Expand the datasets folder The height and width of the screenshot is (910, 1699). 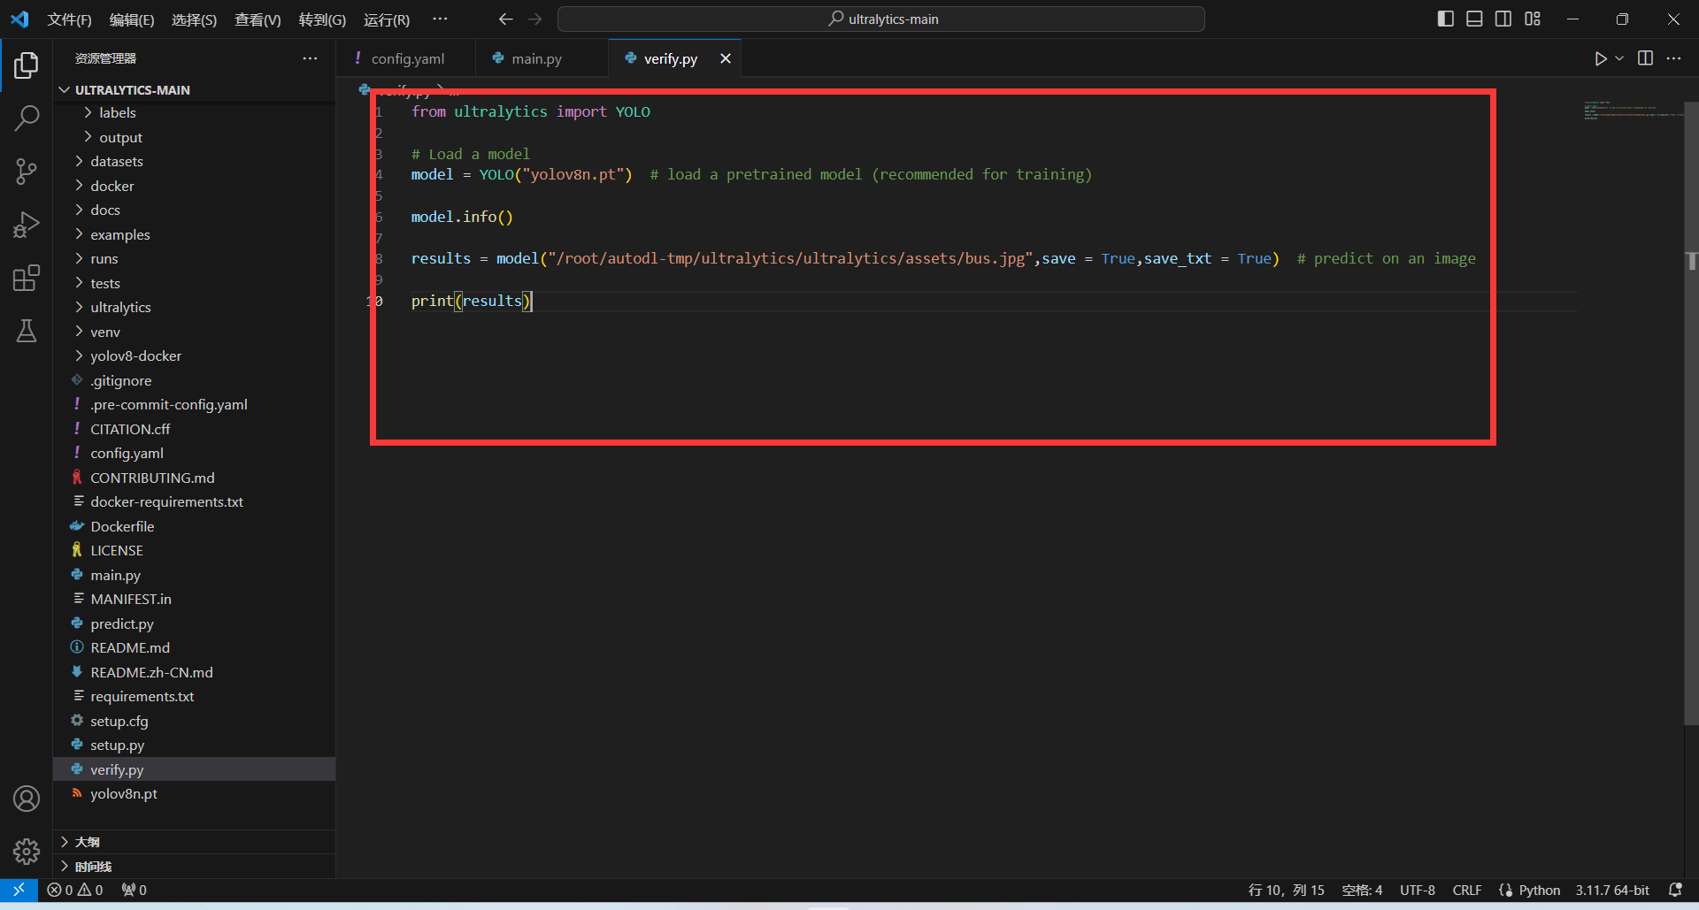[195, 162]
